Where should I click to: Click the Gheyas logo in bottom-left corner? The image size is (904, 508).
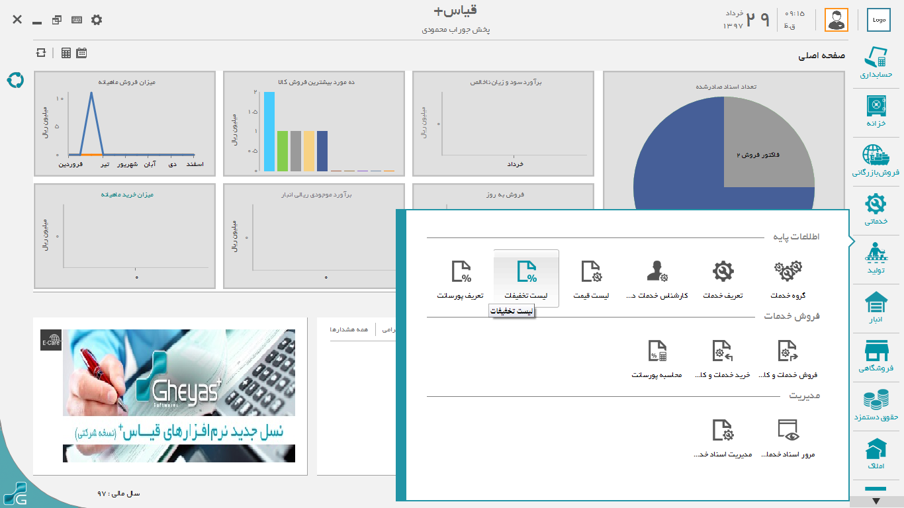pyautogui.click(x=15, y=494)
